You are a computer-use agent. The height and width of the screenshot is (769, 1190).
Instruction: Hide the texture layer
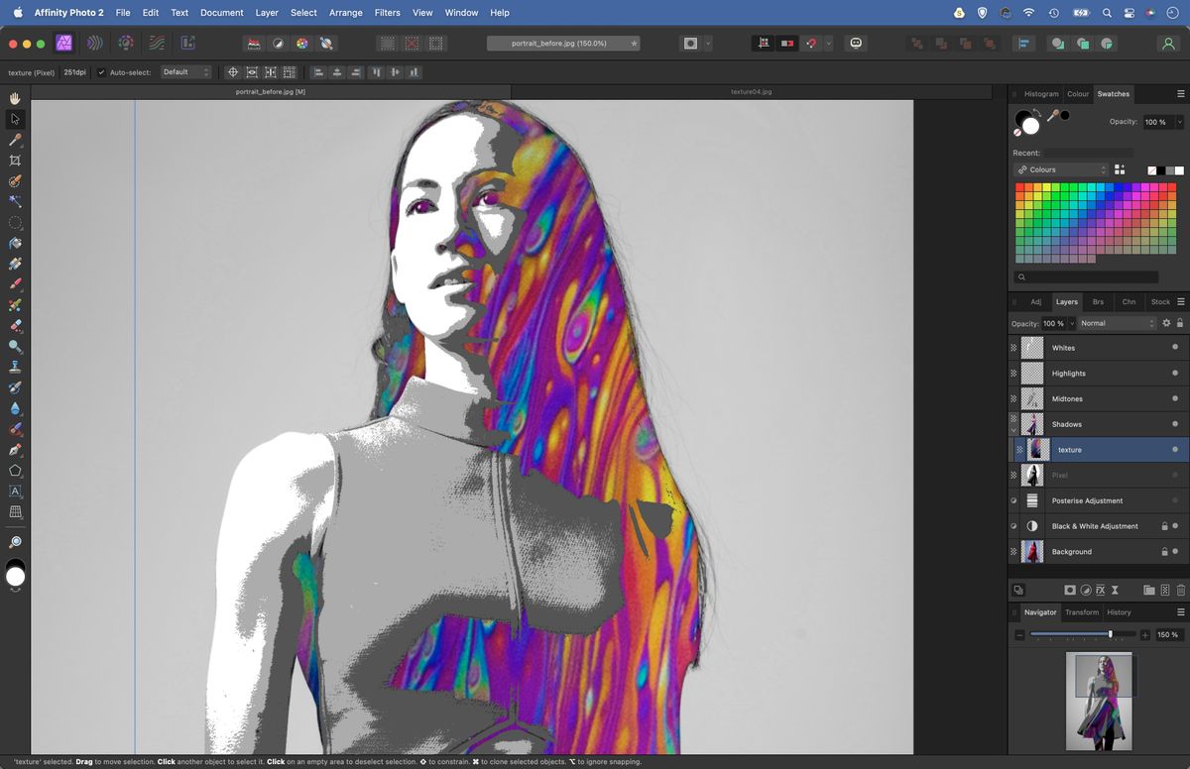(1174, 449)
